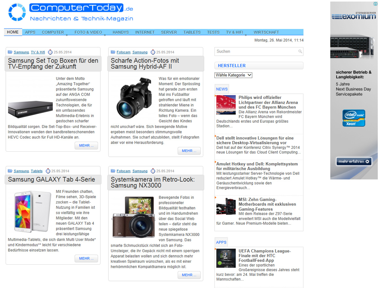Click clock icon on Set Top Boxen post
Viewport: 384px width, 288px height.
pos(50,52)
